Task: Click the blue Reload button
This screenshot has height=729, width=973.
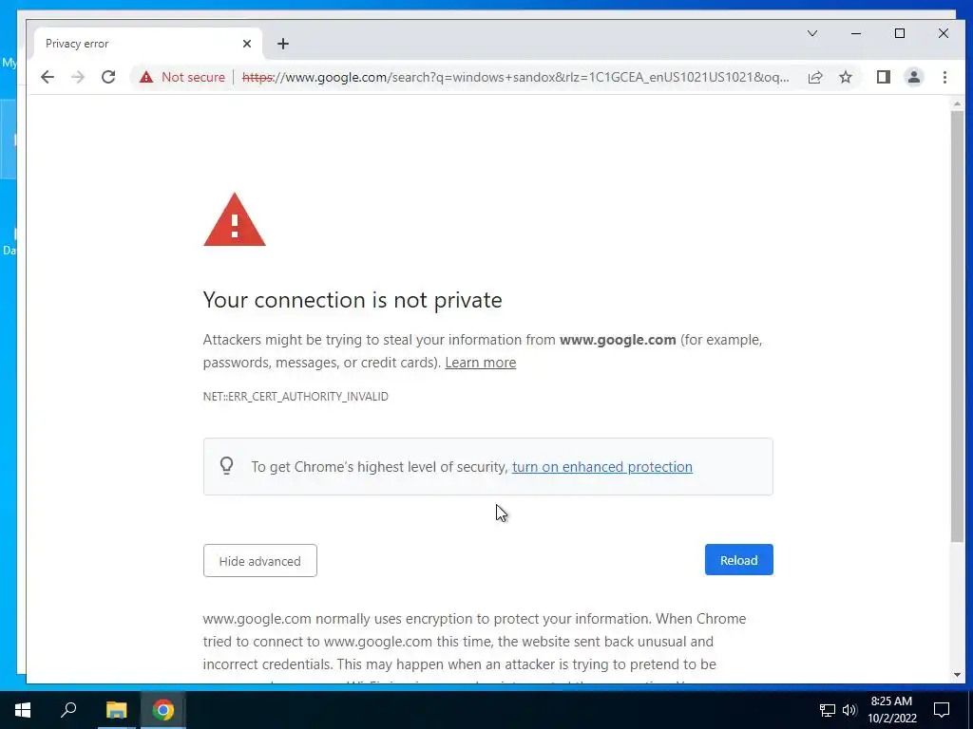Action: click(x=738, y=560)
